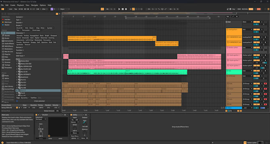
Task: Click the Key map mode button
Action: tap(233, 9)
